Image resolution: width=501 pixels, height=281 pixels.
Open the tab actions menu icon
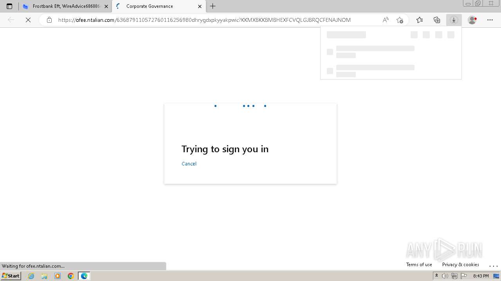point(9,6)
